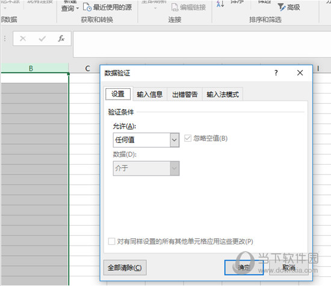Expand the New Query (查询) dropdown arrow

click(x=78, y=8)
